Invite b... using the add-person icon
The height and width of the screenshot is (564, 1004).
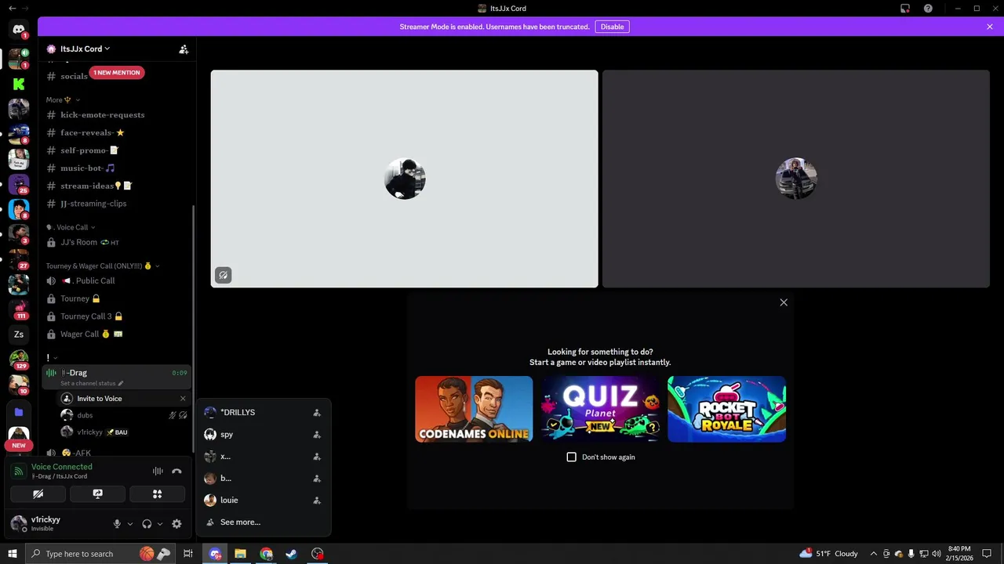pyautogui.click(x=317, y=479)
